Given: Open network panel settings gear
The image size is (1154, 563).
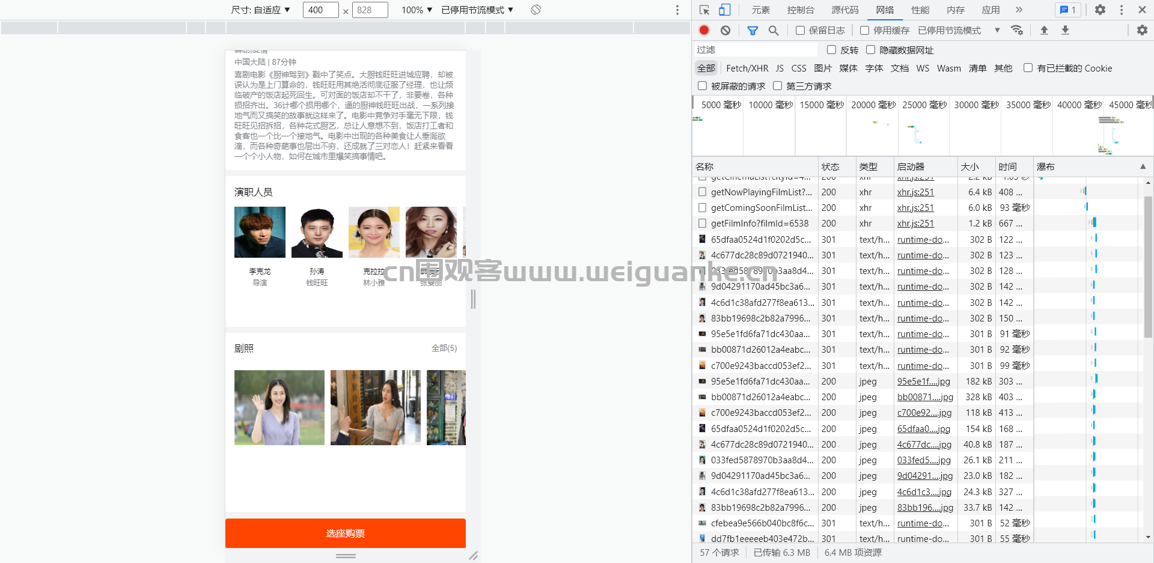Looking at the screenshot, I should 1142,30.
